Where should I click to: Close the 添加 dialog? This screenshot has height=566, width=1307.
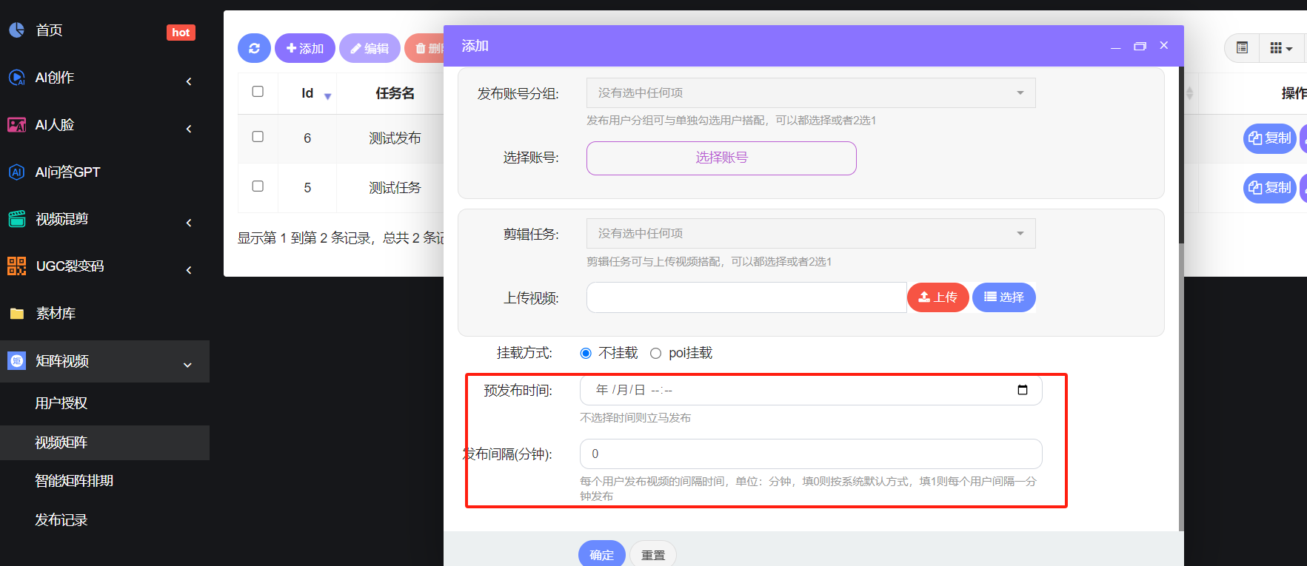pyautogui.click(x=1164, y=45)
